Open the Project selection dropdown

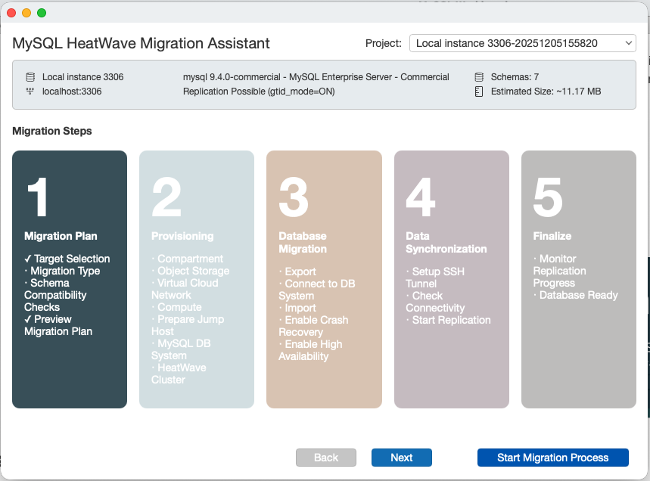pos(521,43)
